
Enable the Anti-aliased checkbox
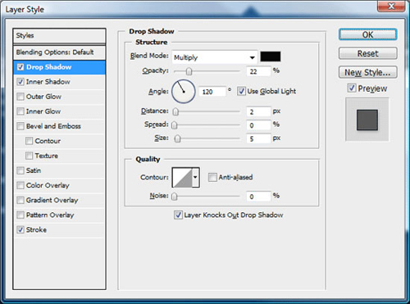(212, 177)
